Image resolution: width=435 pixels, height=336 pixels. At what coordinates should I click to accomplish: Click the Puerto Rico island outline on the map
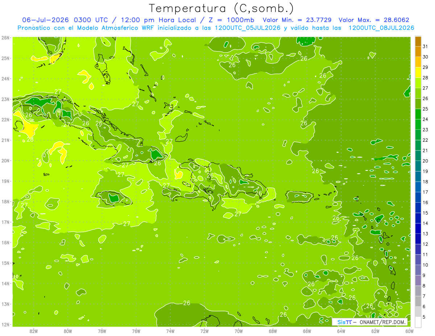(x=299, y=197)
